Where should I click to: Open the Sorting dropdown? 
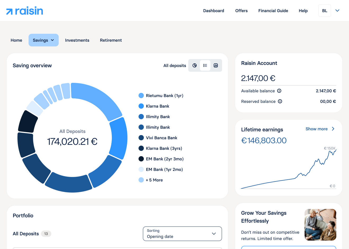coord(182,234)
